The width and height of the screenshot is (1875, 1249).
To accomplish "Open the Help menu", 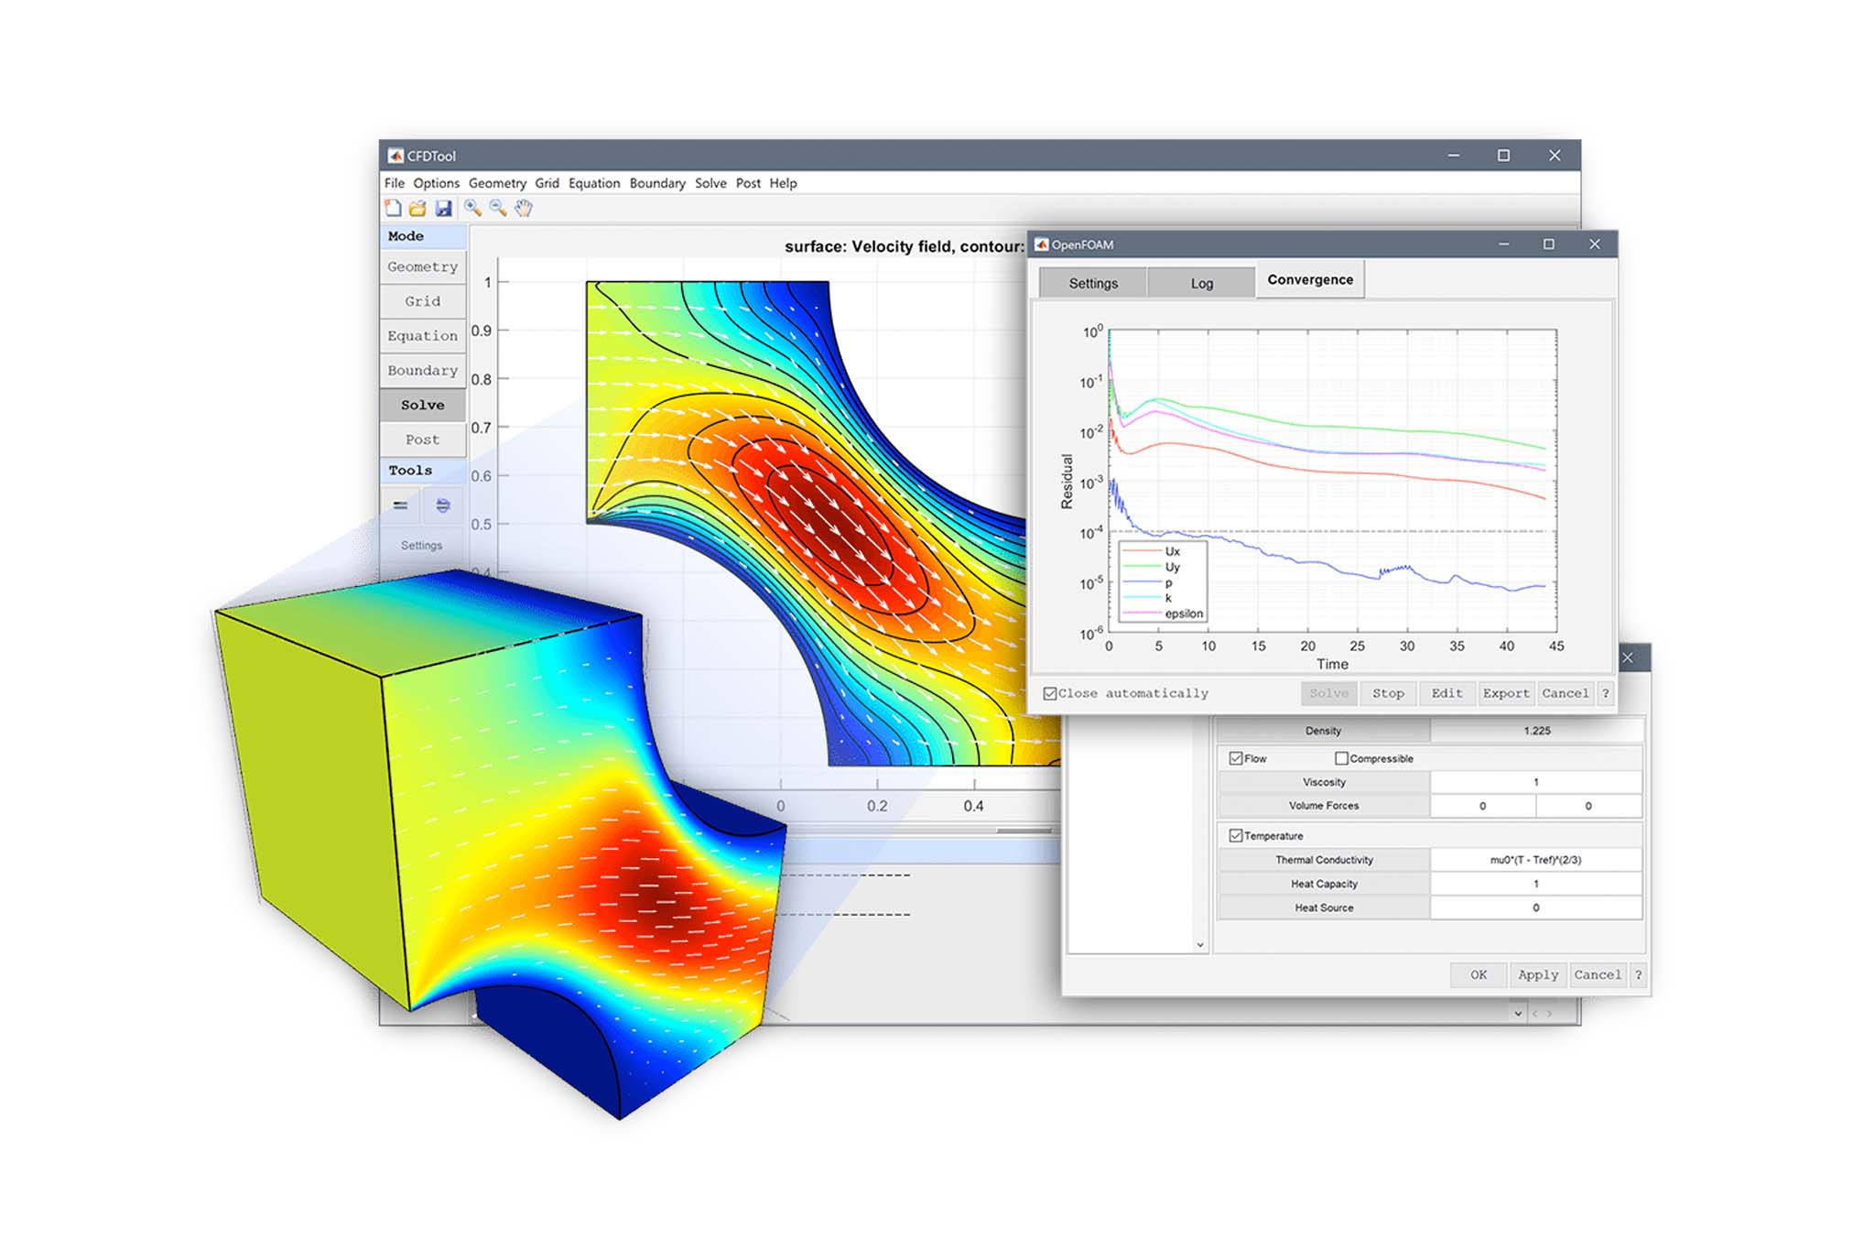I will 783,183.
